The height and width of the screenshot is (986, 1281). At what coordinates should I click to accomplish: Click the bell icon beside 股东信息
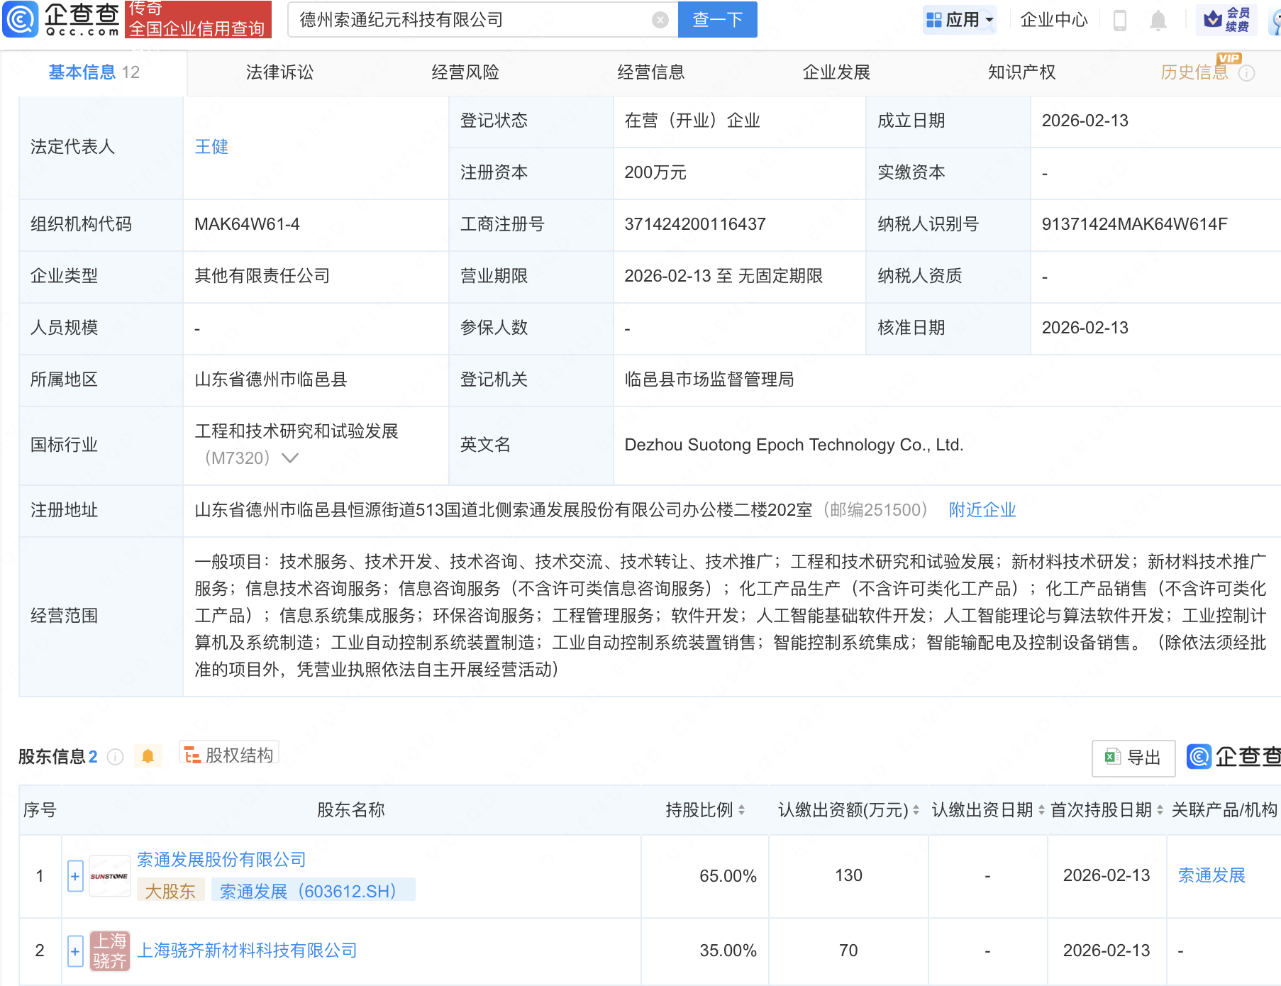pos(148,756)
